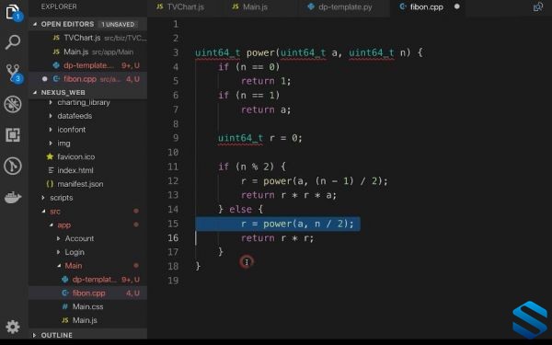The height and width of the screenshot is (345, 552).
Task: Open the Source Control view
Action: (14, 73)
